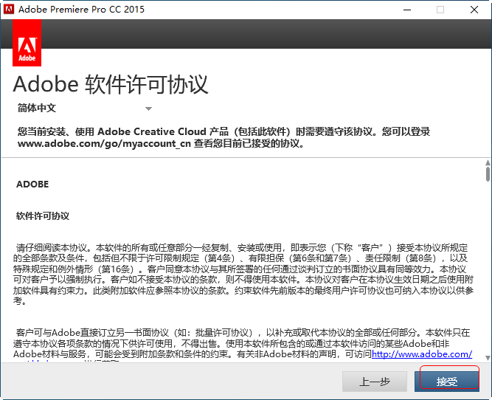This screenshot has height=400, width=492.
Task: Click the scrollbar down arrow
Action: click(x=487, y=356)
